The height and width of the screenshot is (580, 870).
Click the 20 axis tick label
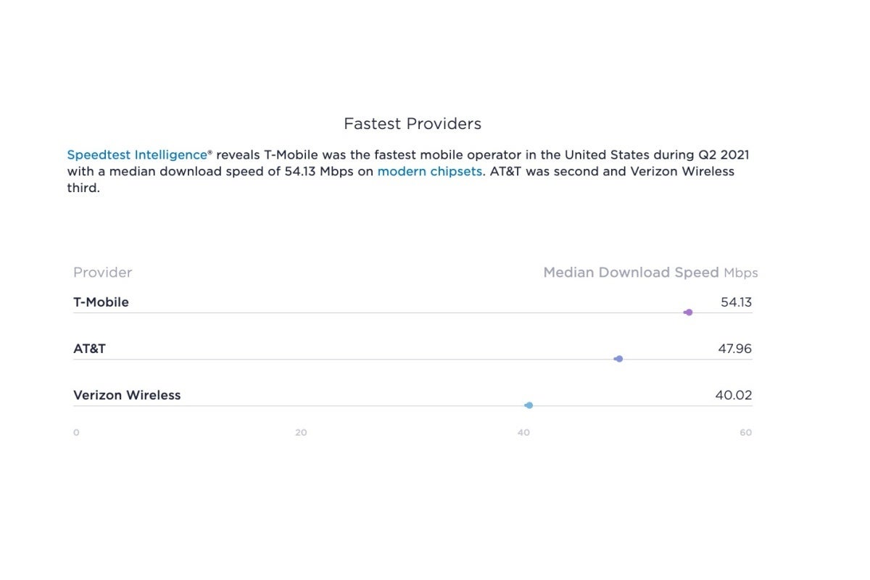[301, 433]
